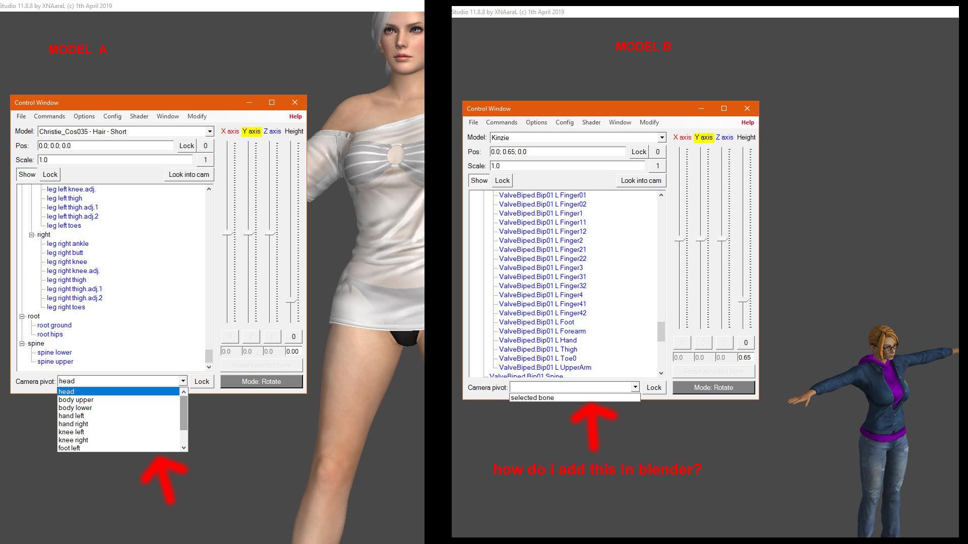The width and height of the screenshot is (968, 544).
Task: Select ValveBiped.Bip01 L Finger01 bone
Action: (x=543, y=194)
